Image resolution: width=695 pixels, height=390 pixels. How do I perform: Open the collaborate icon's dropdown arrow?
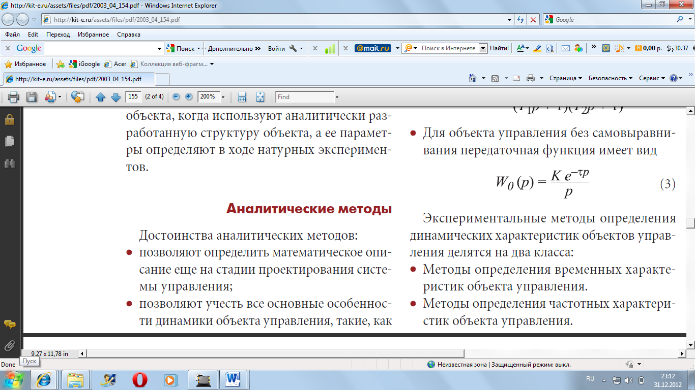(x=60, y=97)
